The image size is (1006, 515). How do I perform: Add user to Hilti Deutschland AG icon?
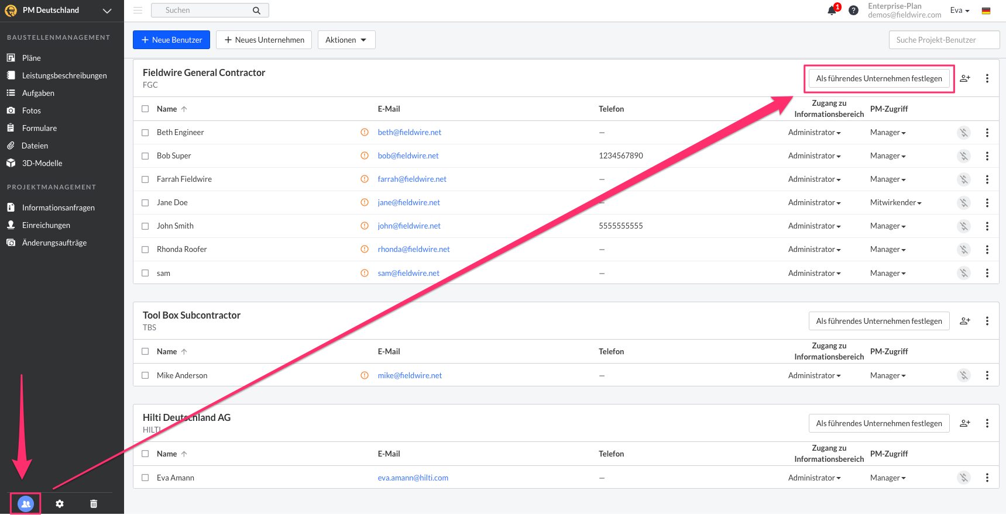click(965, 423)
